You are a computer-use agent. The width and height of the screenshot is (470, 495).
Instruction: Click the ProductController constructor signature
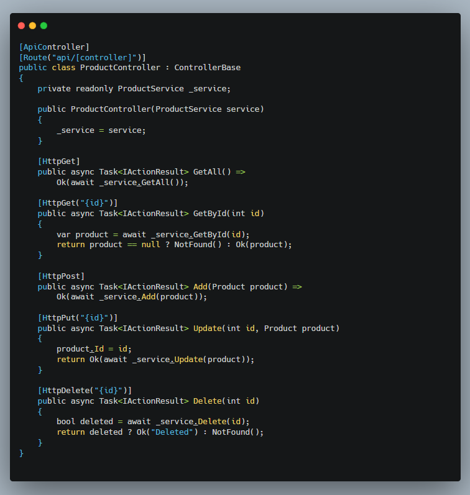(x=151, y=109)
